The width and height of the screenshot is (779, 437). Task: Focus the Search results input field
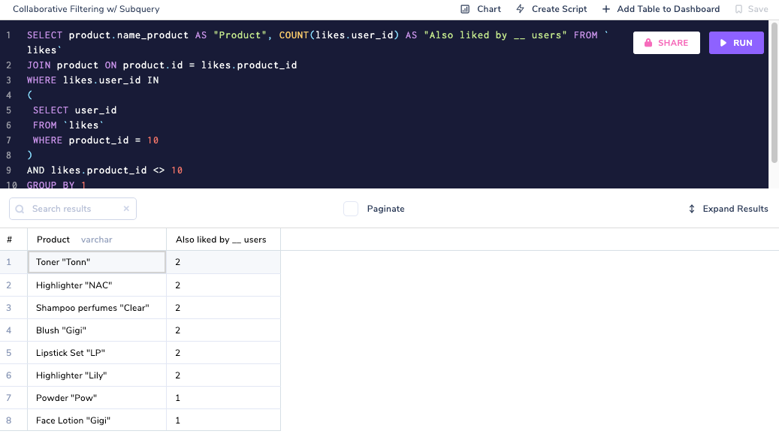73,209
